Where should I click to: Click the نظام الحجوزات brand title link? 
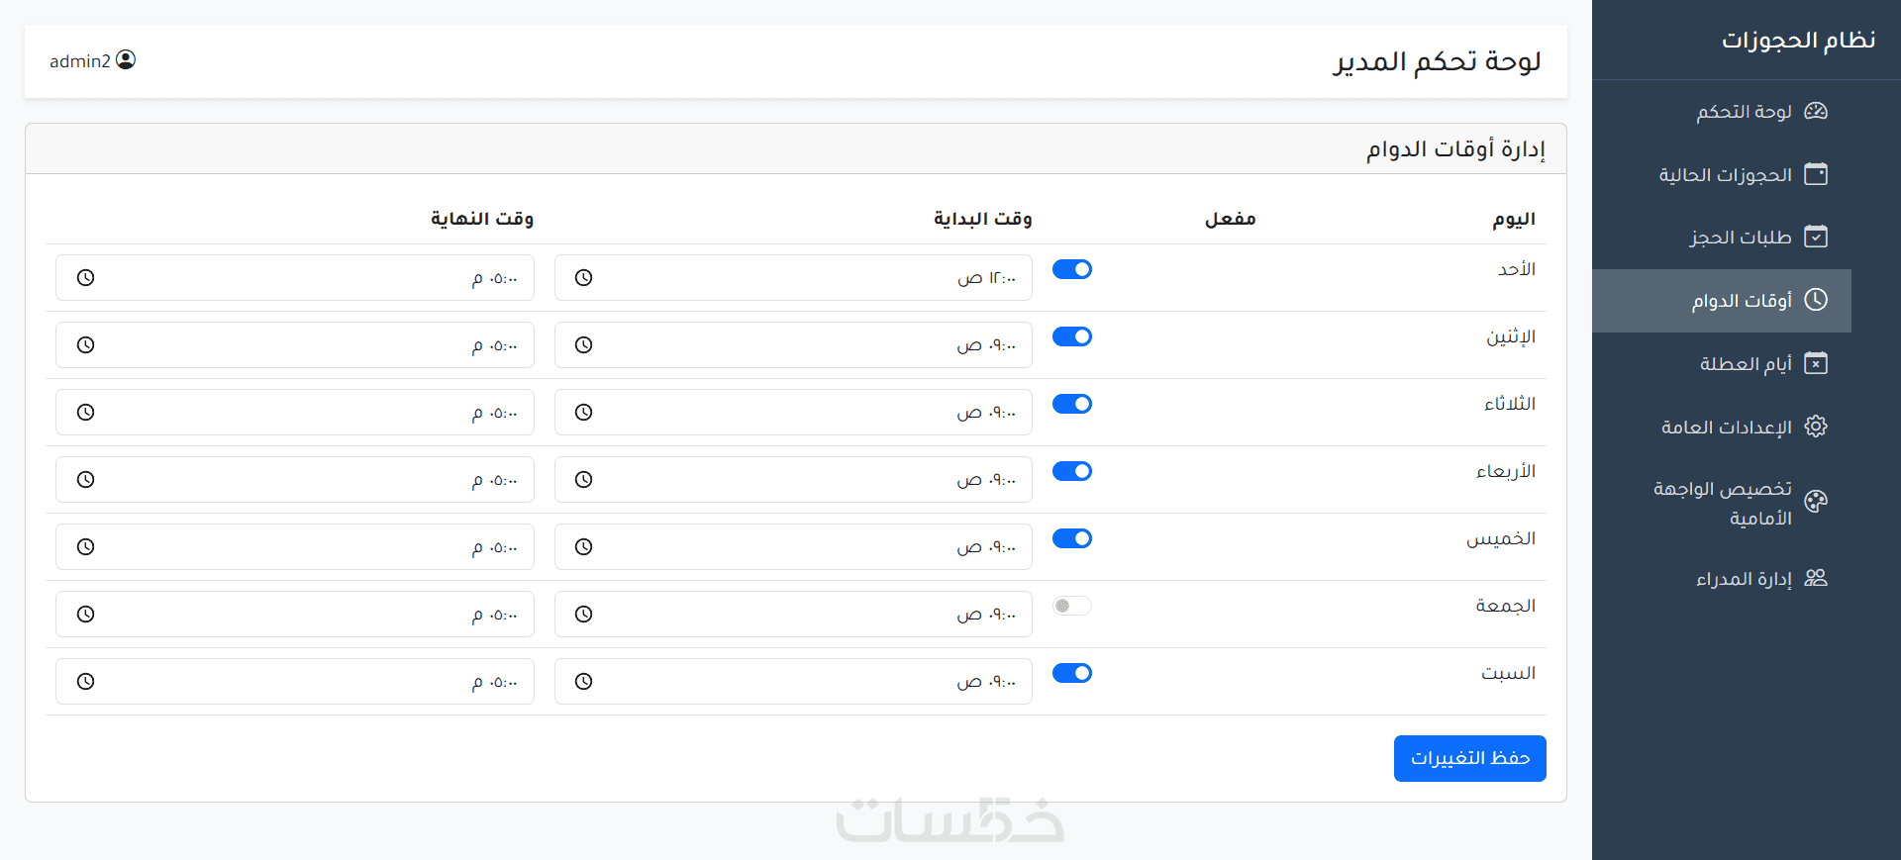pos(1798,40)
